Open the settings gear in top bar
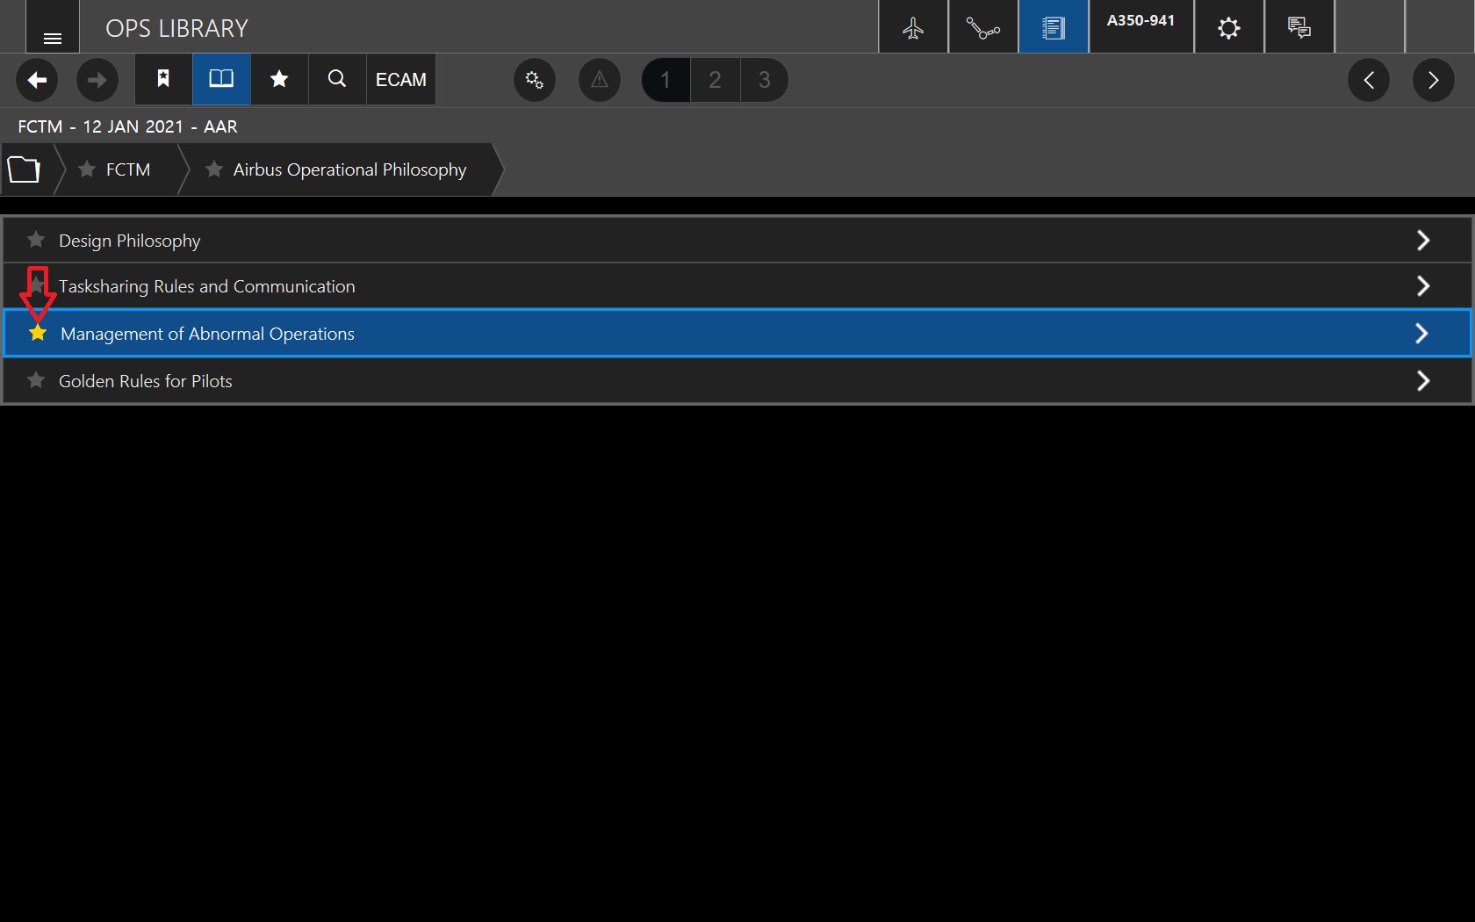1475x922 pixels. click(1229, 27)
